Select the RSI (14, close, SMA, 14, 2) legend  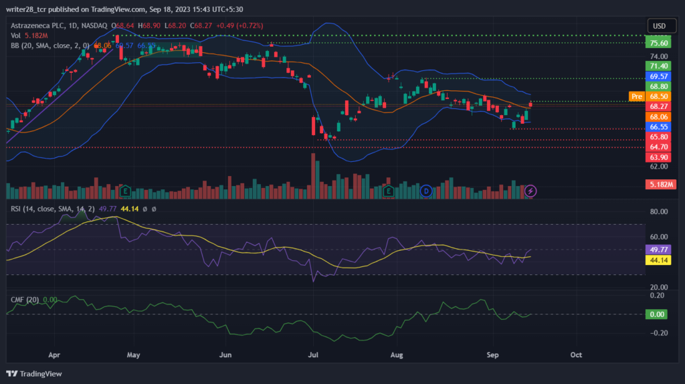(52, 209)
